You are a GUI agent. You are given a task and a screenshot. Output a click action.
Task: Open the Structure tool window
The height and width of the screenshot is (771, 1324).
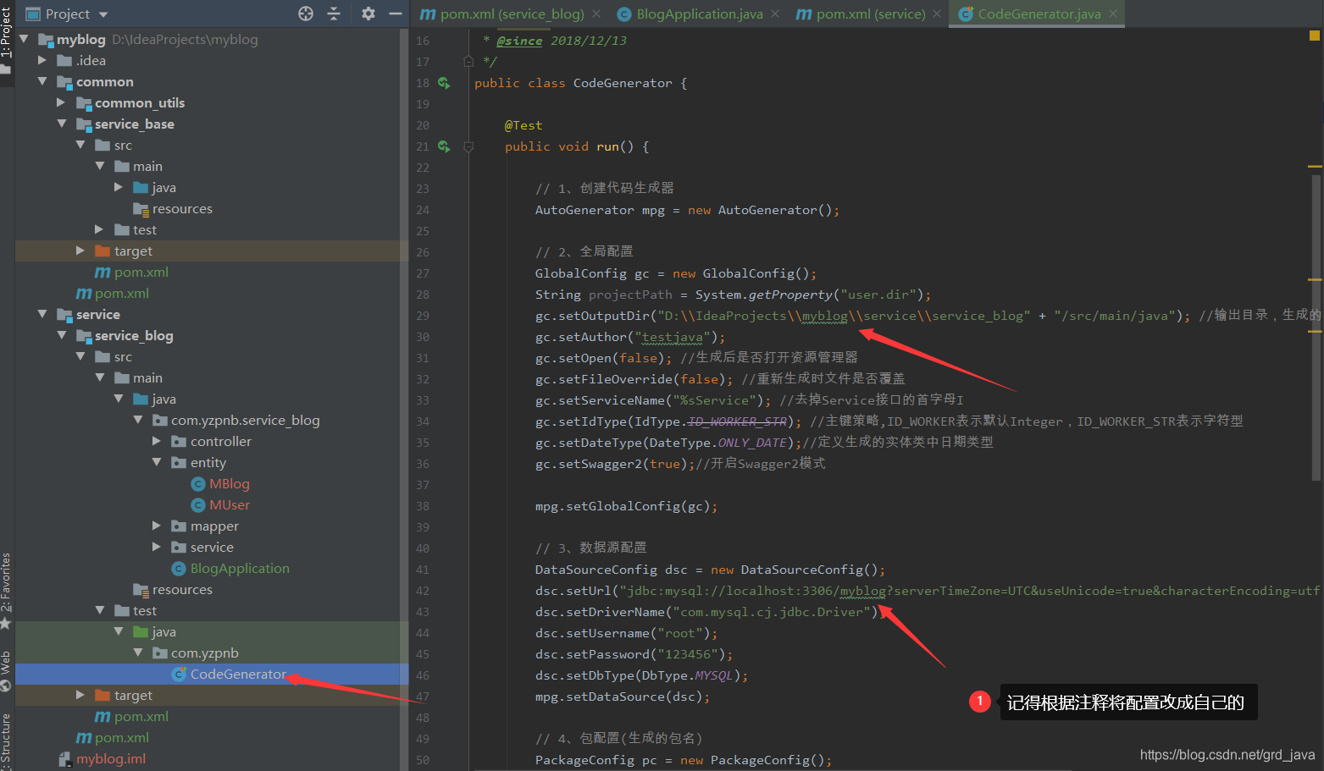tap(7, 741)
